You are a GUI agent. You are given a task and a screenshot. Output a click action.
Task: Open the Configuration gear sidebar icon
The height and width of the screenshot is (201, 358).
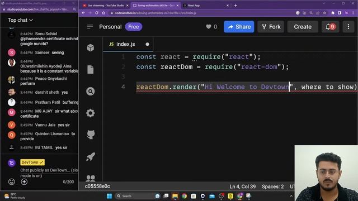click(x=91, y=113)
